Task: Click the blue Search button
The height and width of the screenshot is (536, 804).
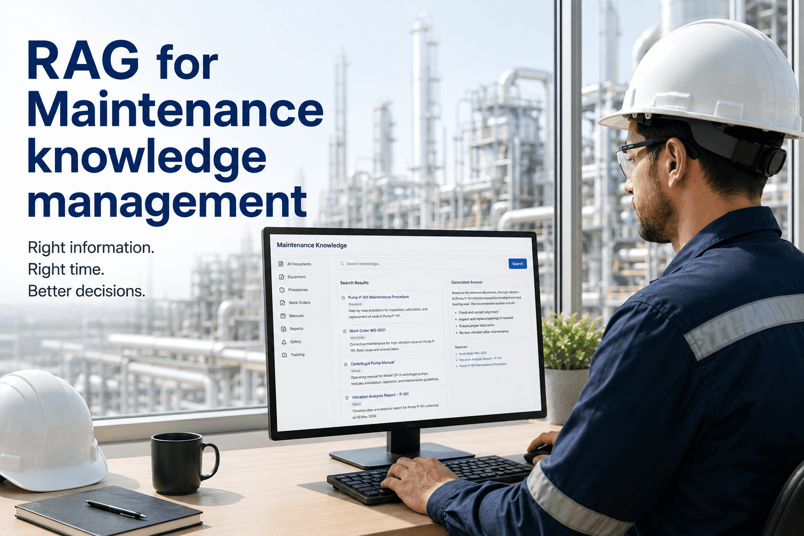Action: (x=518, y=264)
